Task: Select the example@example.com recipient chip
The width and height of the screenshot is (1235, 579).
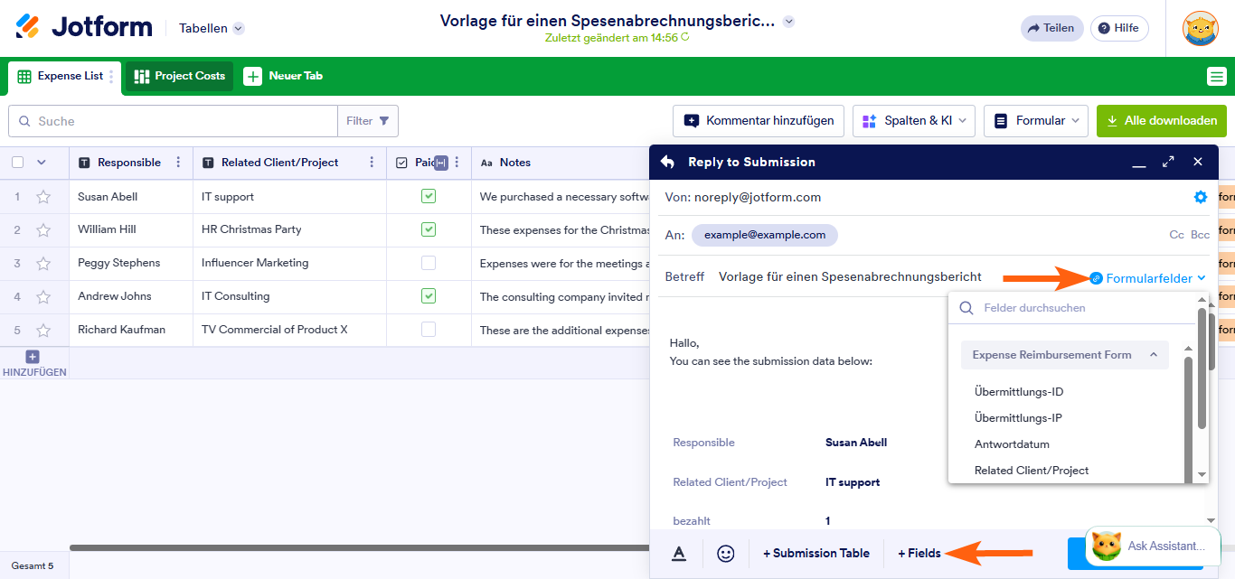Action: (764, 233)
